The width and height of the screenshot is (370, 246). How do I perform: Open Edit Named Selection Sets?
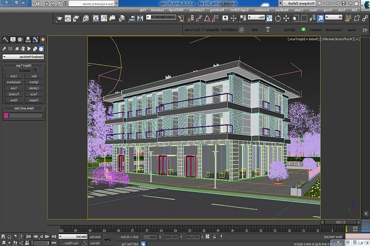click(x=181, y=18)
